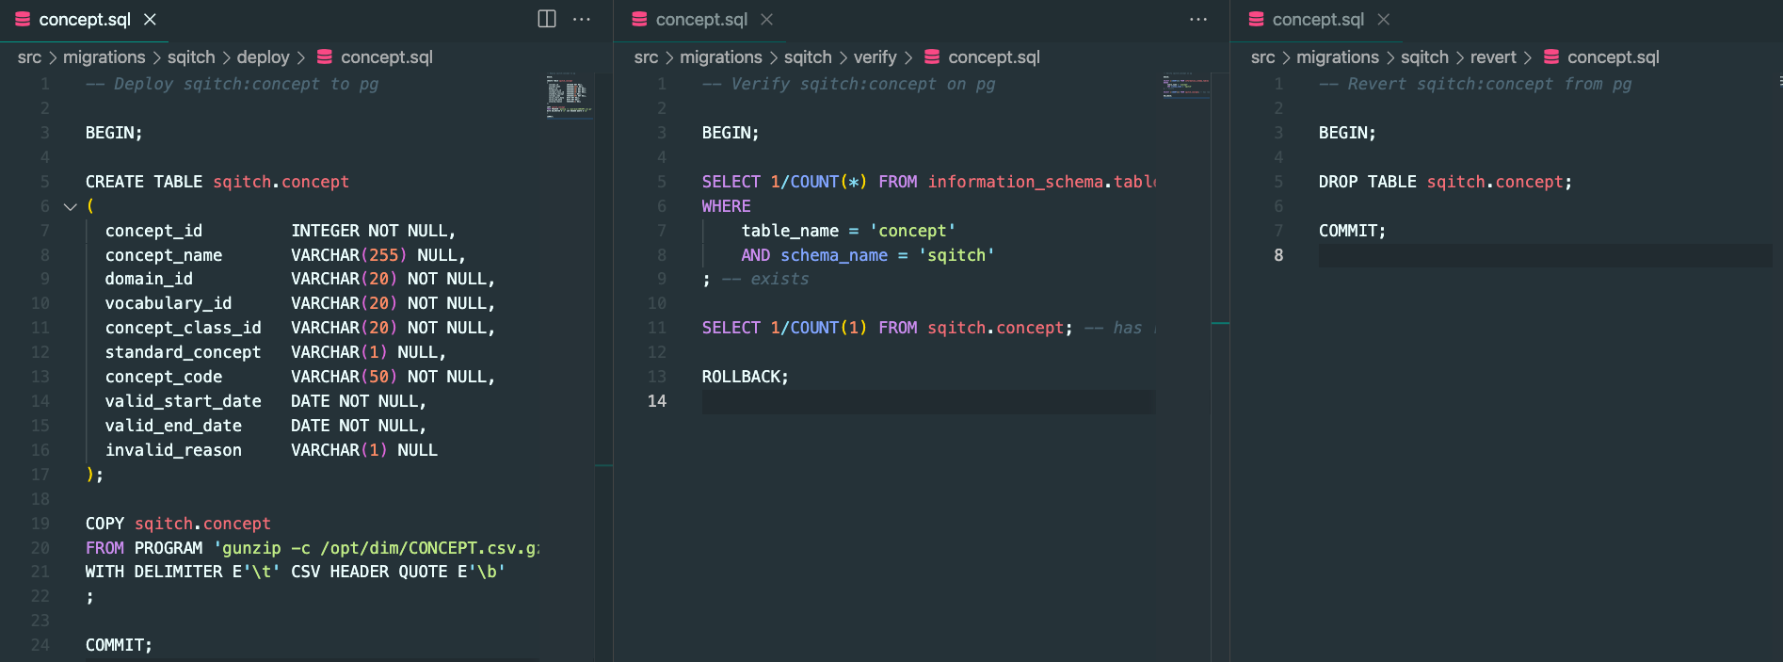Click 'migrations' breadcrumb in the deploy editor
The image size is (1783, 662).
click(x=104, y=57)
